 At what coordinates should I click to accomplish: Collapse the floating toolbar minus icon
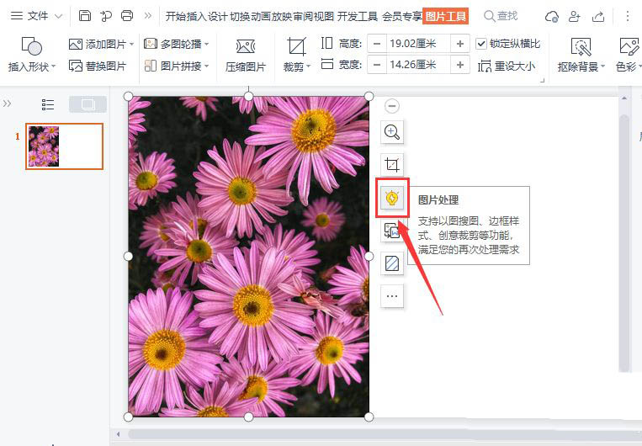[392, 106]
